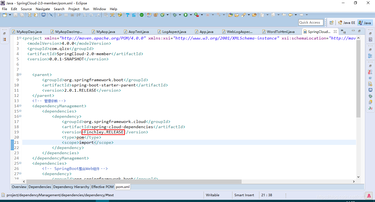Click the Open Perspective icon
Image resolution: width=375 pixels, height=202 pixels.
[x=331, y=23]
